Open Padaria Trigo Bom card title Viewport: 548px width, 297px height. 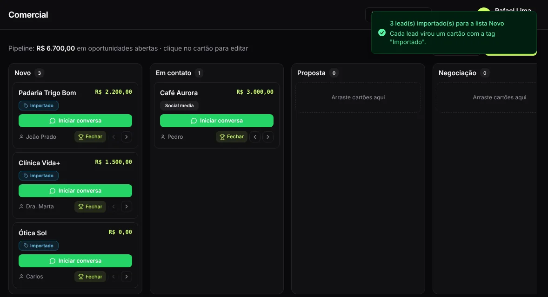click(47, 93)
